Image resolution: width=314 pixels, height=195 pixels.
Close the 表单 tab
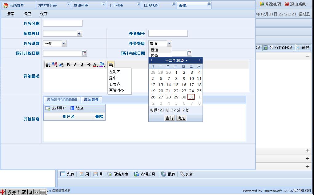(x=209, y=4)
